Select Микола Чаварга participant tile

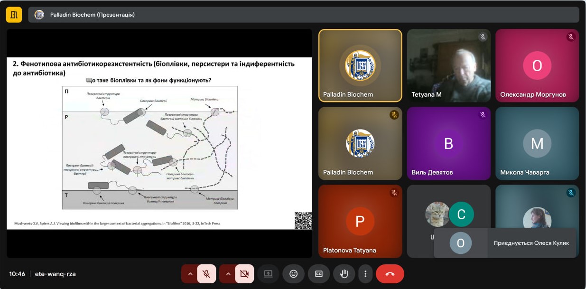[x=537, y=143]
